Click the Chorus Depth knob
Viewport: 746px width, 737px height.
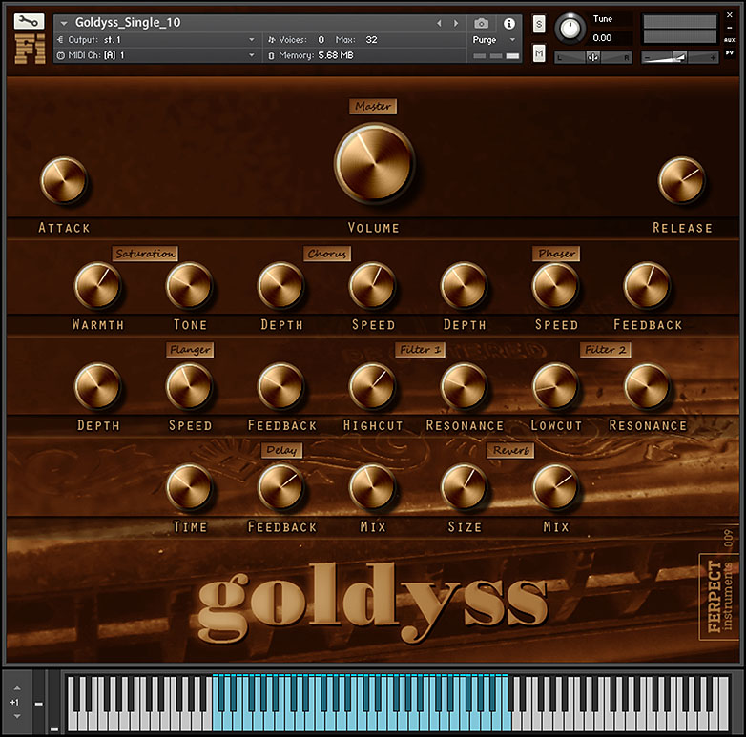pyautogui.click(x=280, y=285)
